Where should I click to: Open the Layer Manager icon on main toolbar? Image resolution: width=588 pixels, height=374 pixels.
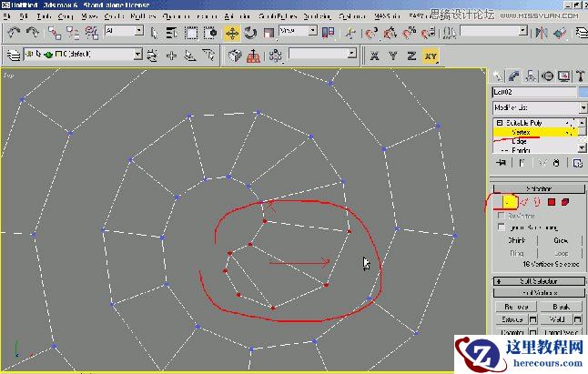tap(582, 33)
